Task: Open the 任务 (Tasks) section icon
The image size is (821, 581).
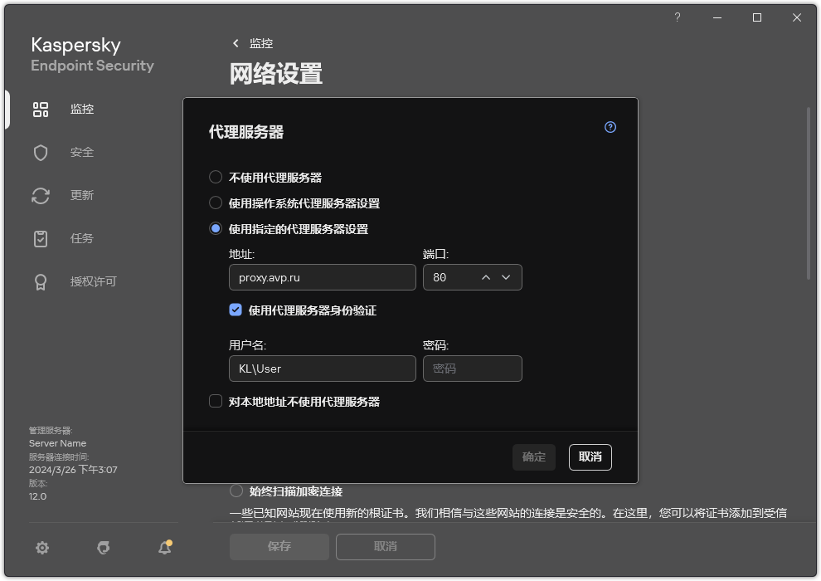Action: pos(40,238)
